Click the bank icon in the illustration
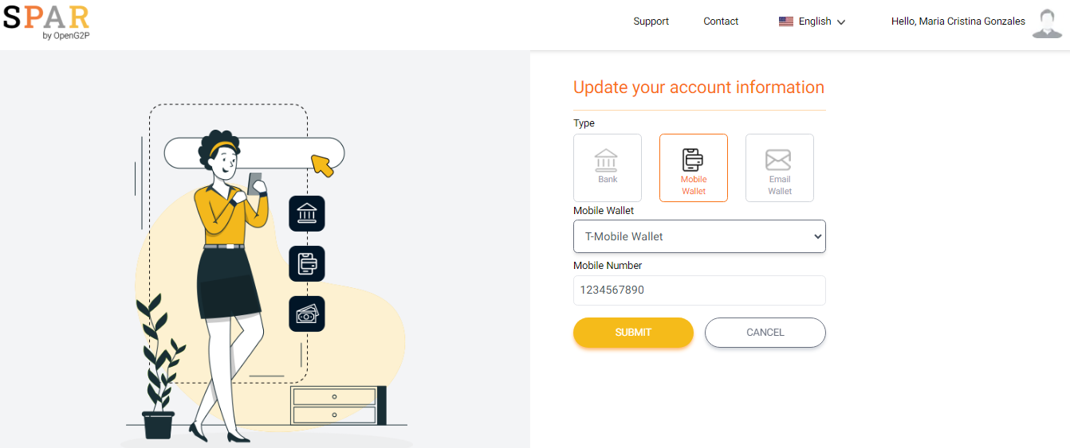The height and width of the screenshot is (448, 1070). pyautogui.click(x=307, y=213)
